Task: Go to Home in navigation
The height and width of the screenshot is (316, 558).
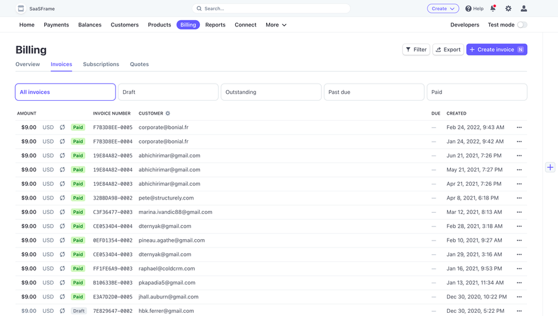Action: (26, 25)
